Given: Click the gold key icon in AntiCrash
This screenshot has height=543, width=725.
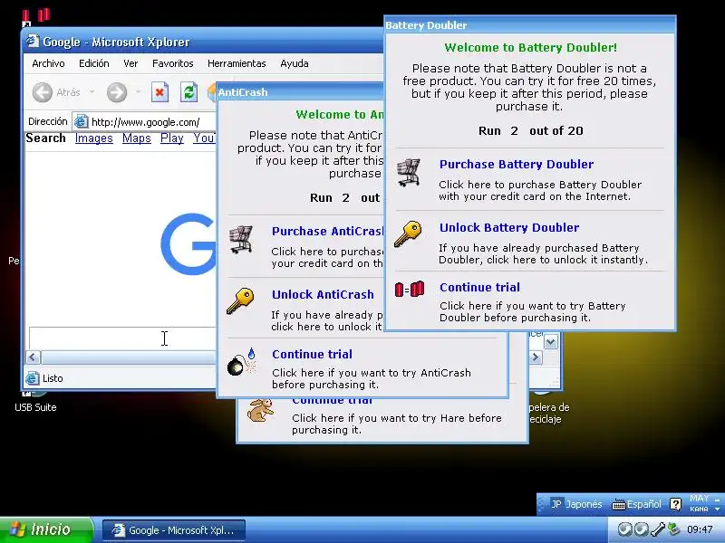Looking at the screenshot, I should 240,301.
